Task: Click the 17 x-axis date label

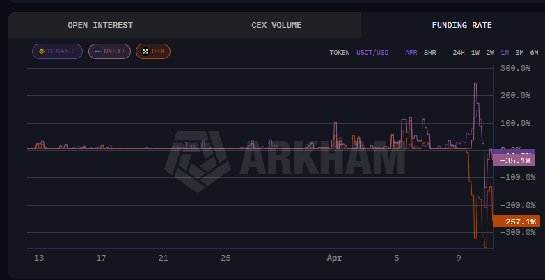Action: (101, 258)
